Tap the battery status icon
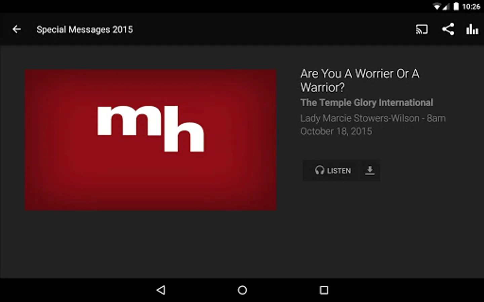 coord(456,6)
